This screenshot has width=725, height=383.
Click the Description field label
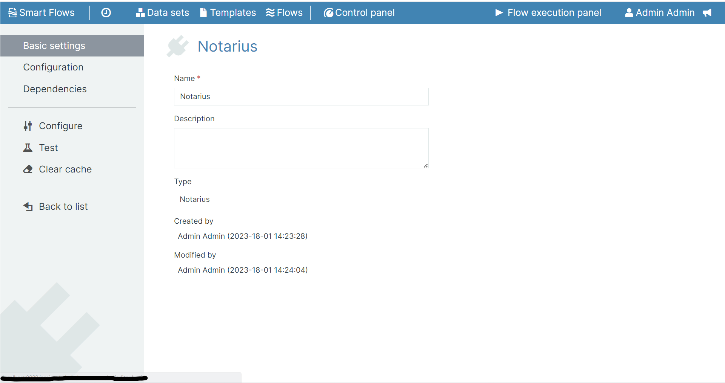[x=194, y=119]
